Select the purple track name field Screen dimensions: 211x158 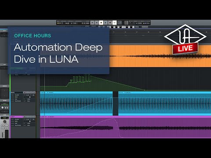tap(17, 117)
